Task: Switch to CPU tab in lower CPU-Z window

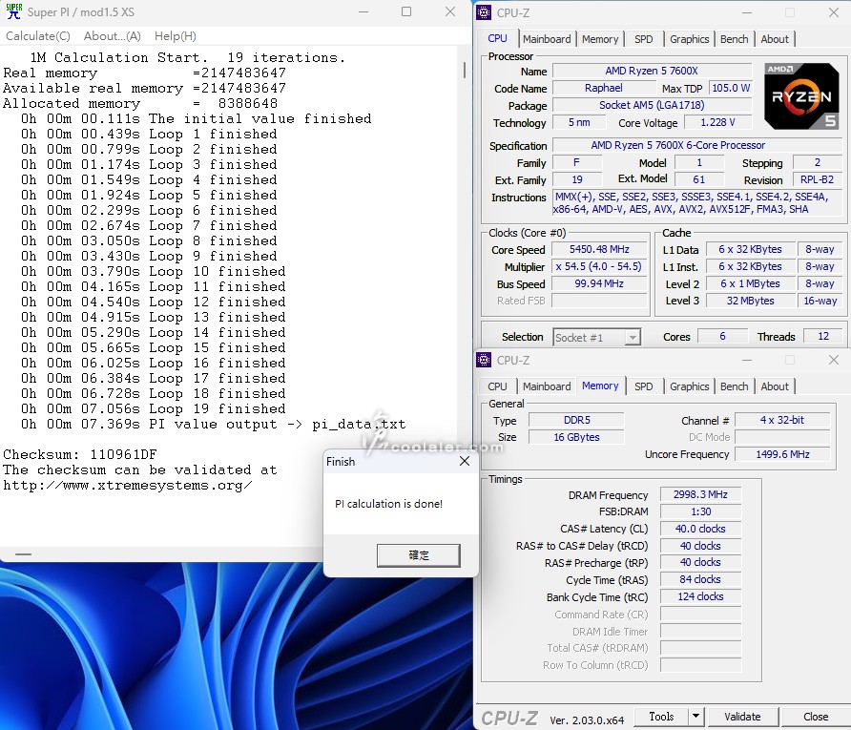Action: click(x=497, y=386)
